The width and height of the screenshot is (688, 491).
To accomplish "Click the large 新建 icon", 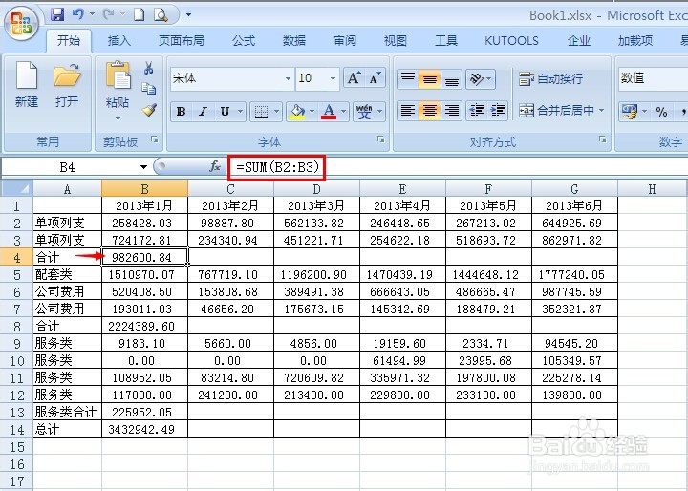I will point(27,75).
